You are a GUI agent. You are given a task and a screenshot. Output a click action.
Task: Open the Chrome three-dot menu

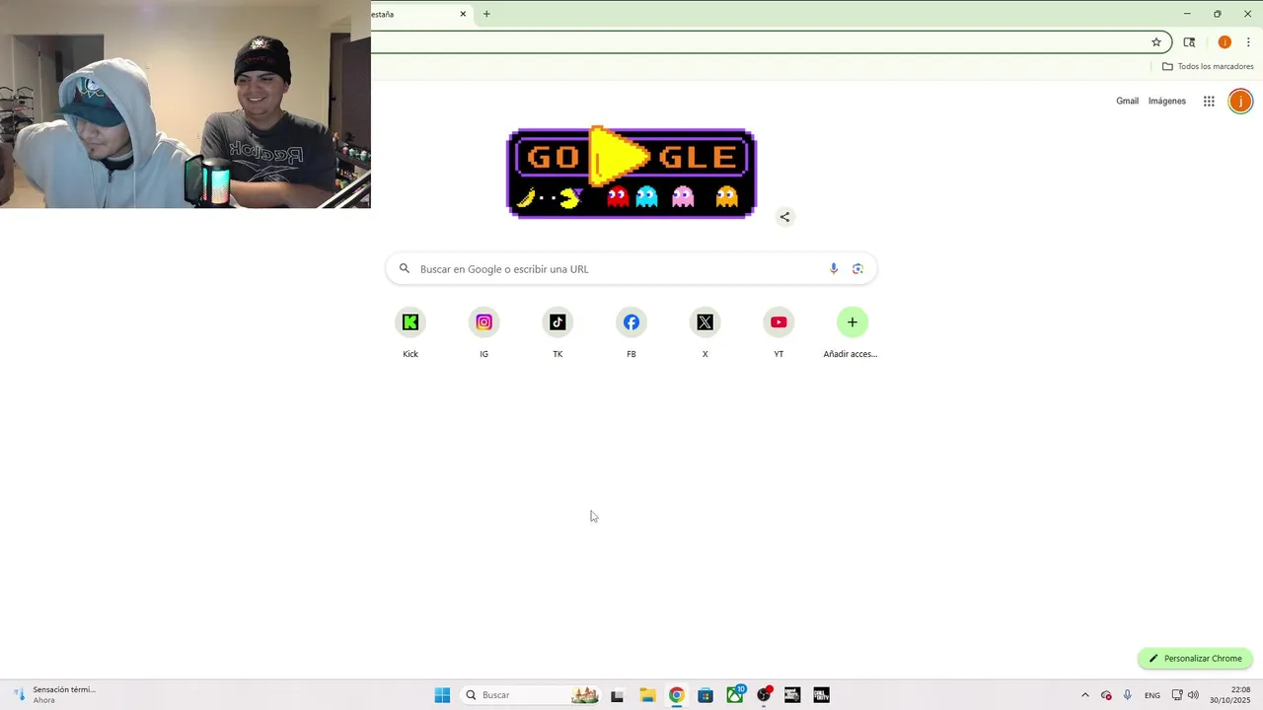[1248, 42]
